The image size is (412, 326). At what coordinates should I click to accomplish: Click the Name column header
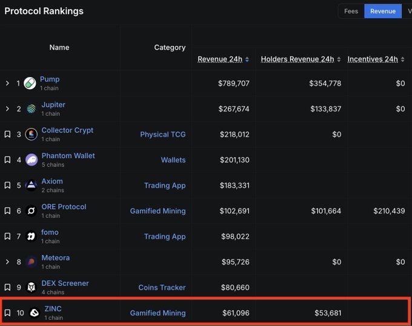click(59, 47)
